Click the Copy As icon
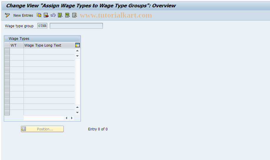 click(x=39, y=15)
